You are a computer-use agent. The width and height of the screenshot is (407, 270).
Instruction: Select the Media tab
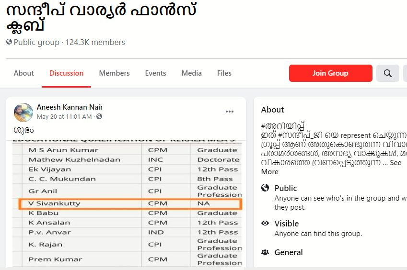tap(191, 73)
